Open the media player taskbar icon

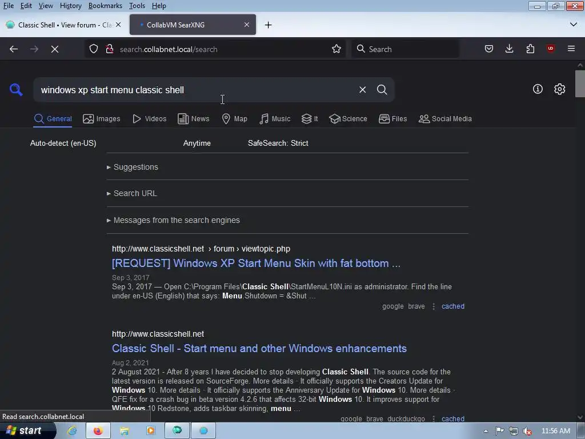(x=151, y=431)
